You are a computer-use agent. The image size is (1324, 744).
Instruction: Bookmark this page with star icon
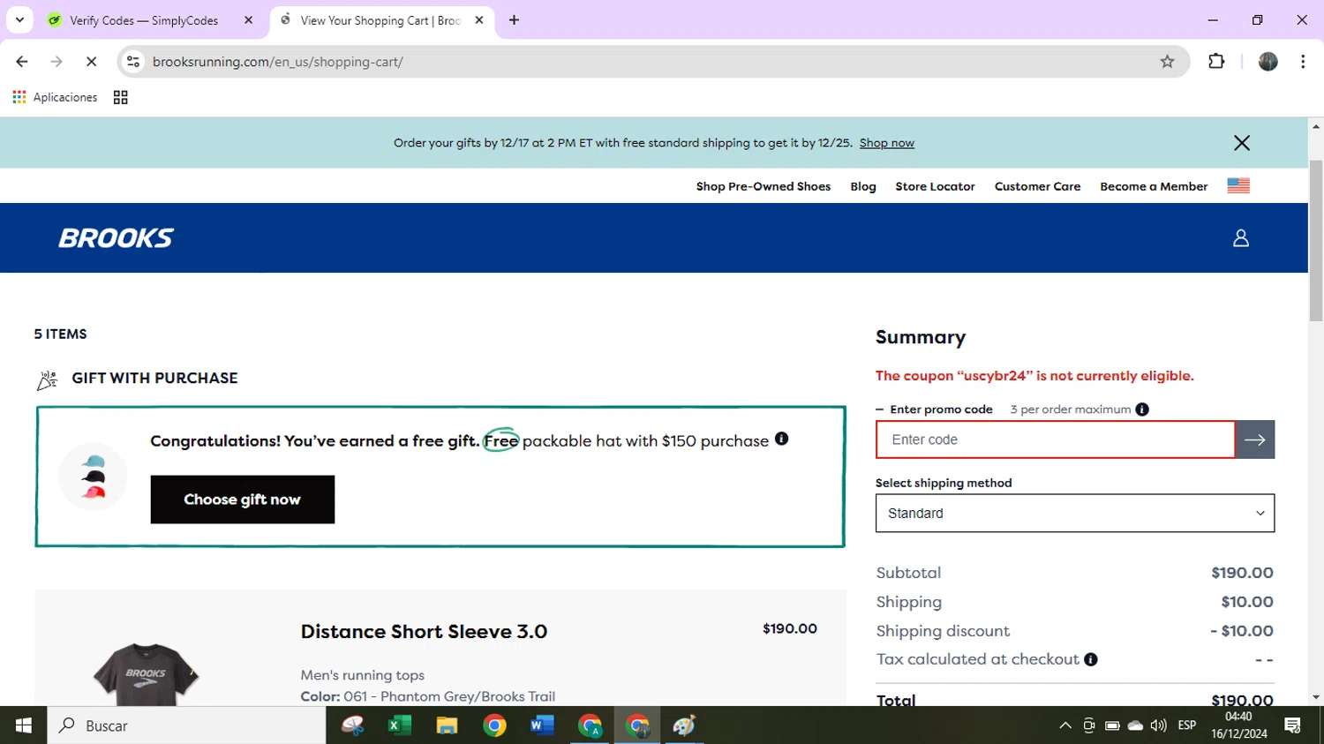1167,62
